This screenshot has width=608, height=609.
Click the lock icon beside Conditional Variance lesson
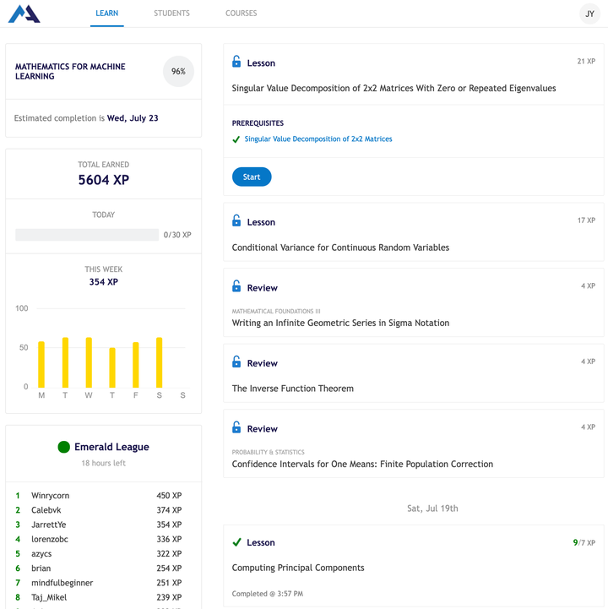point(237,221)
